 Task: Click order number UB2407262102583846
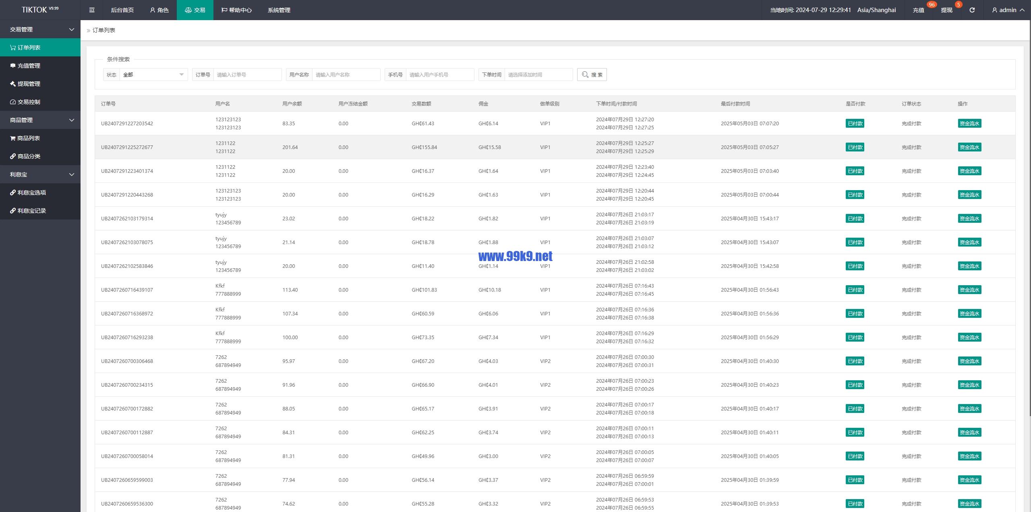(x=127, y=266)
